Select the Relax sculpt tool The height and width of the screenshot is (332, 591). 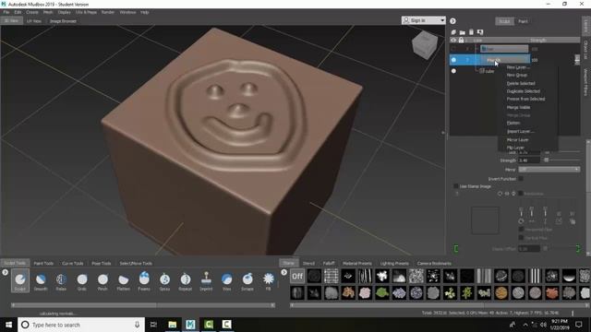(x=61, y=280)
